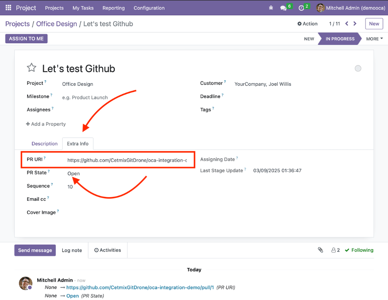
Task: Switch to the Description tab
Action: click(x=44, y=144)
